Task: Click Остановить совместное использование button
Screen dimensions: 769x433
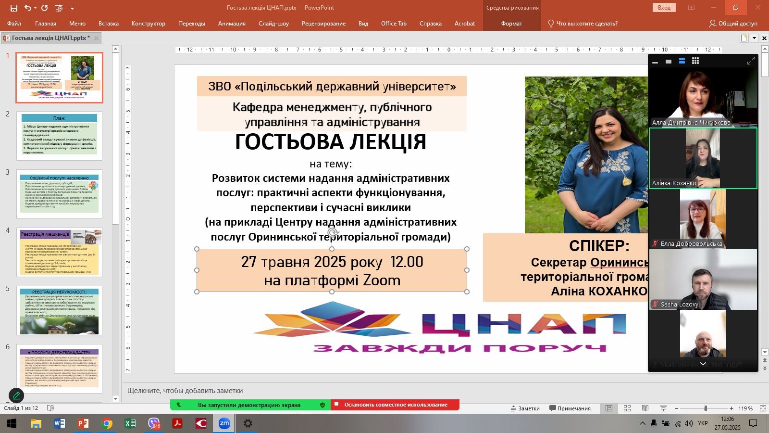Action: coord(395,405)
